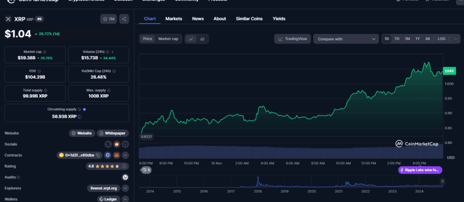Open the Compare with dropdown
464x202 pixels.
click(346, 39)
